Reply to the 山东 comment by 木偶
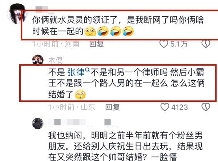 (112, 107)
